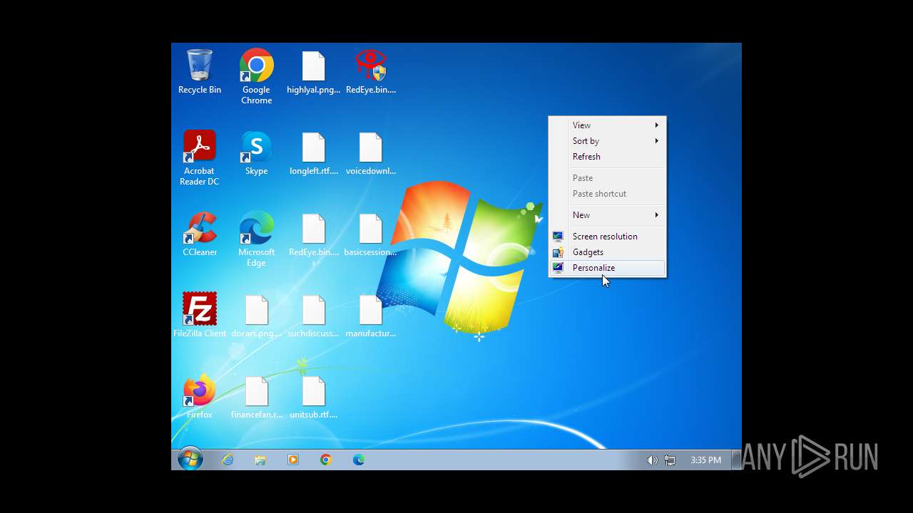Open the volume speaker tray icon
913x513 pixels.
(652, 460)
